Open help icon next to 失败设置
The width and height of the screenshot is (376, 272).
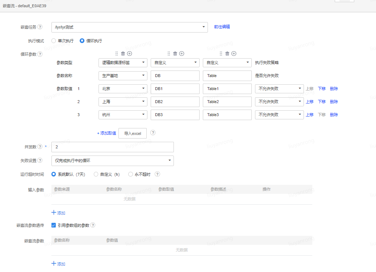click(40, 161)
